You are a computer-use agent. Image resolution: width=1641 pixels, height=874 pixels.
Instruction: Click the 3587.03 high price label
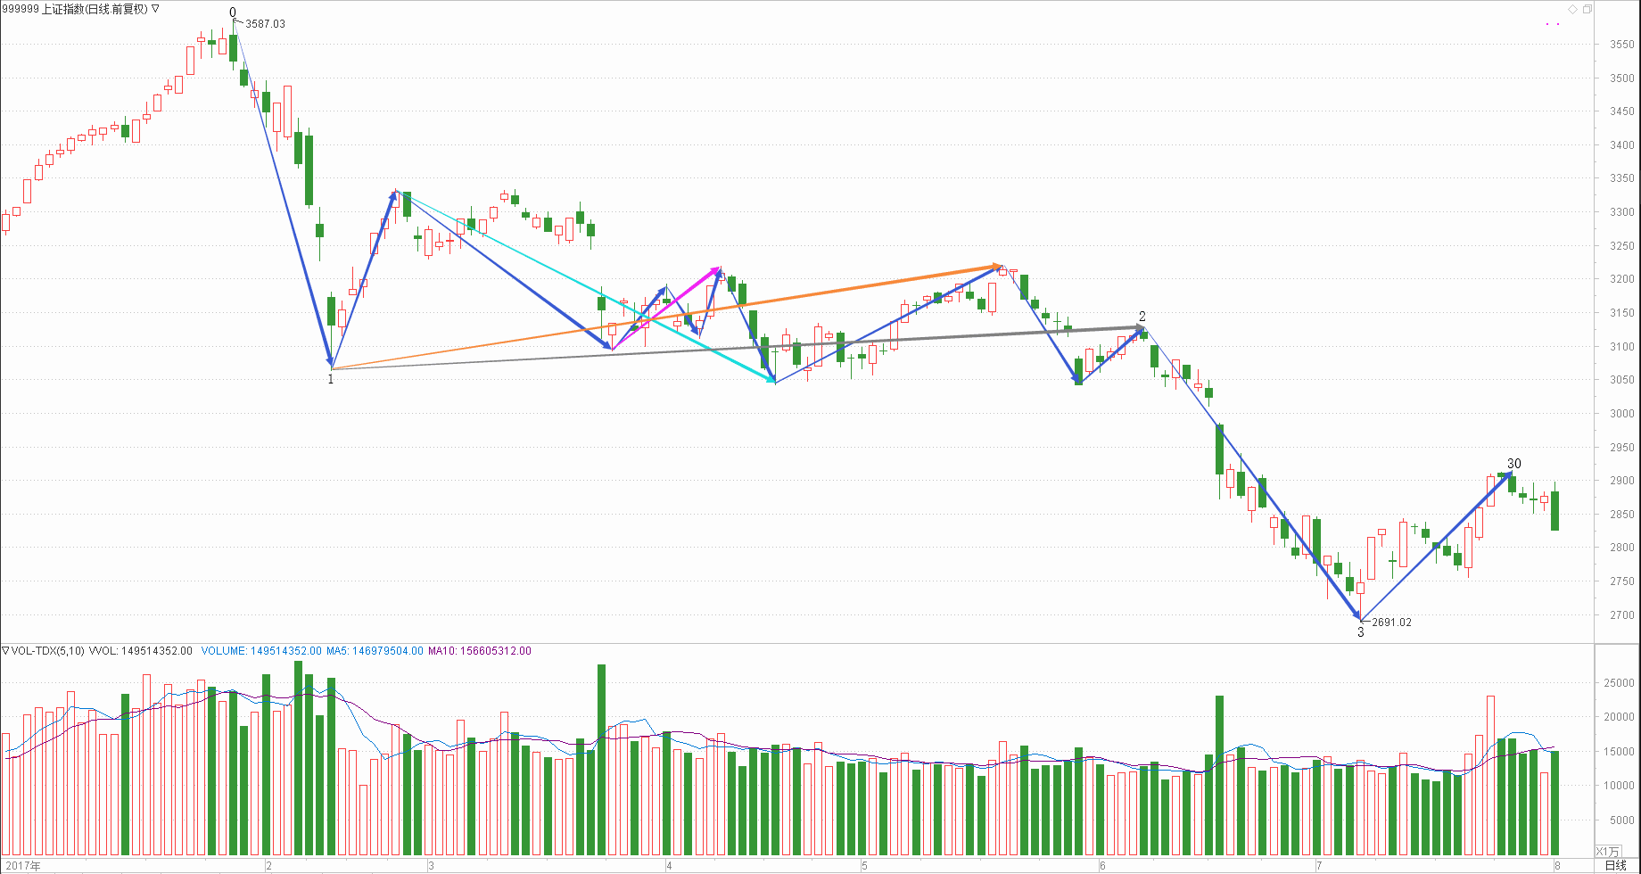click(x=265, y=24)
